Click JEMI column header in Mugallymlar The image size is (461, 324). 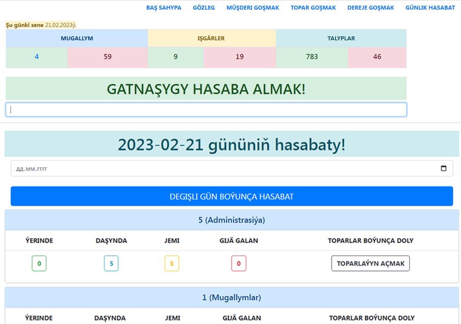[172, 318]
